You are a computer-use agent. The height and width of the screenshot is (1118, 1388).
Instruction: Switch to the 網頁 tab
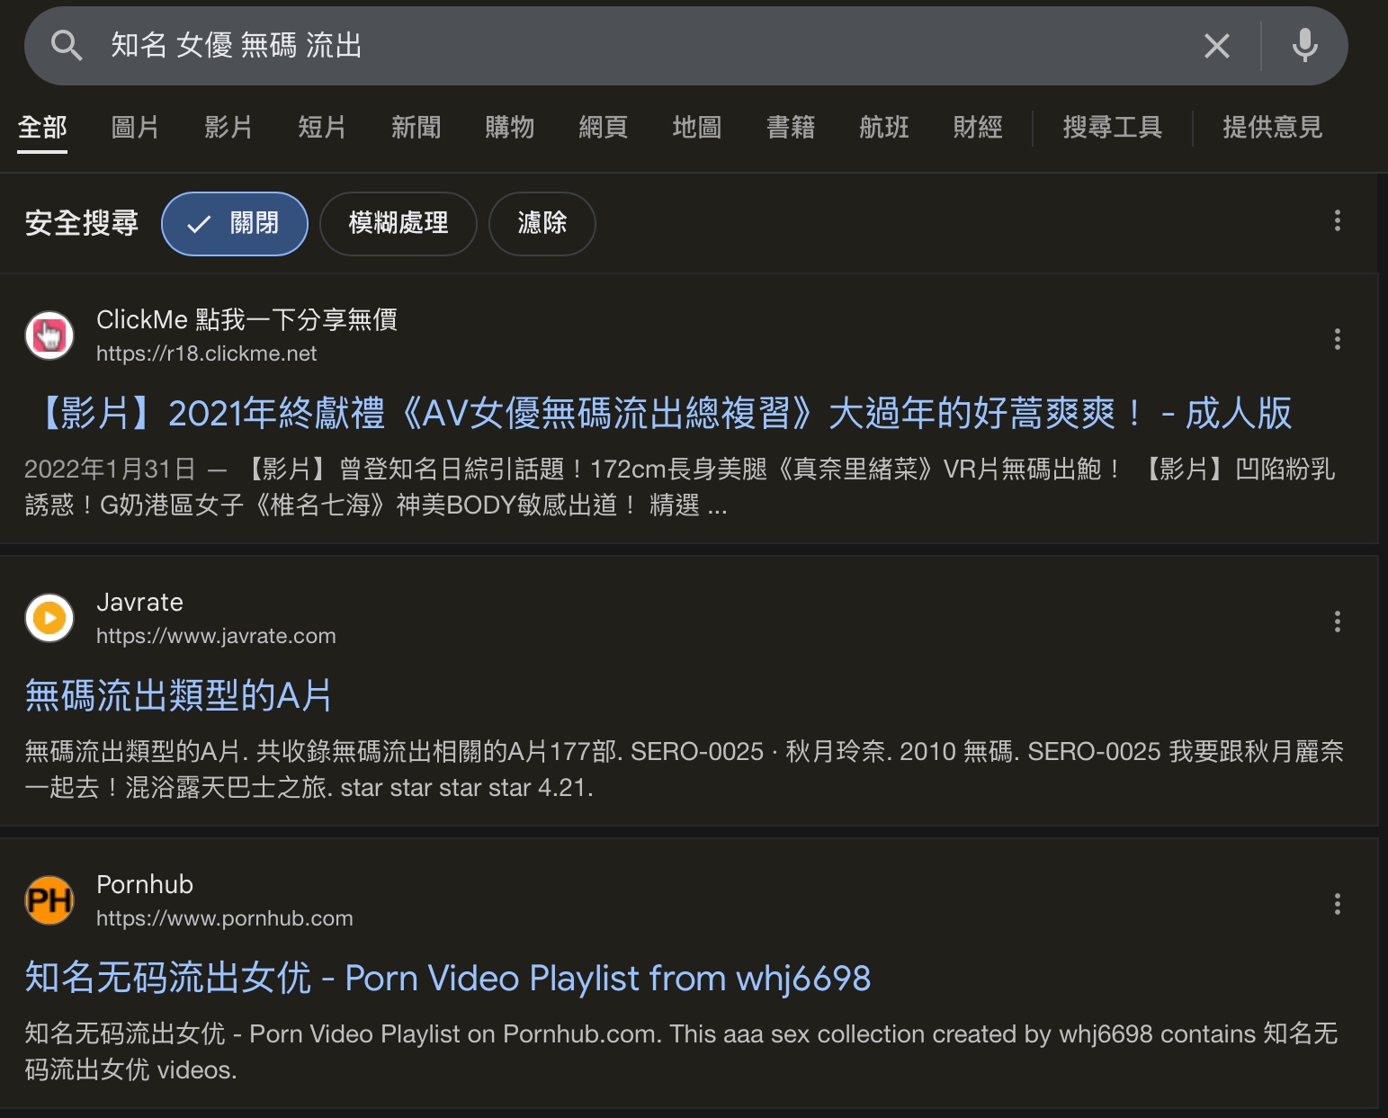603,128
